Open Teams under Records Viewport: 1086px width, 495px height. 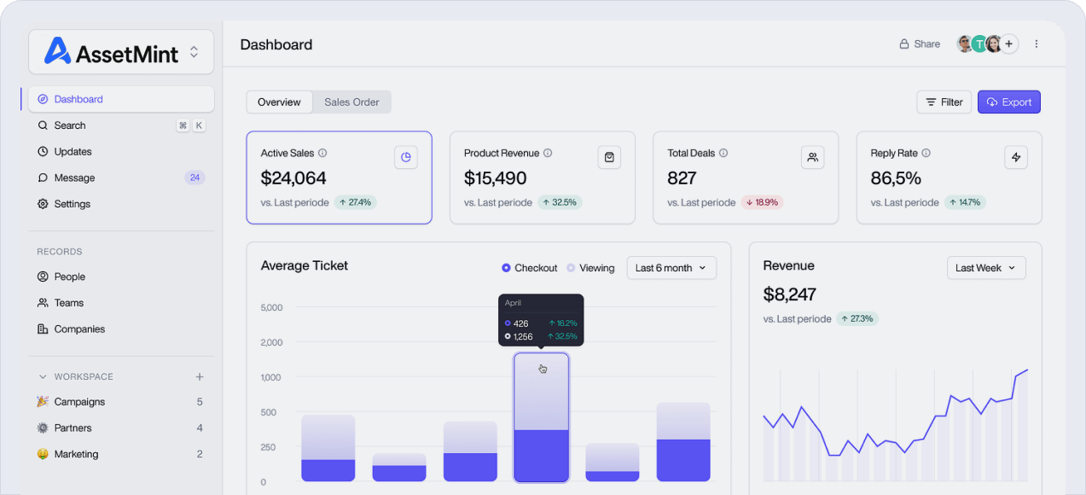click(x=121, y=303)
